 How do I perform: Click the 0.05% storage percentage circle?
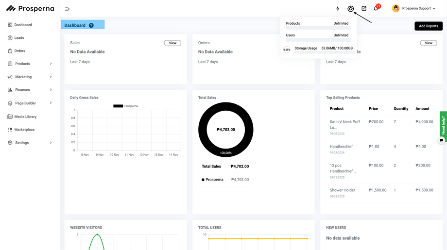pos(287,50)
